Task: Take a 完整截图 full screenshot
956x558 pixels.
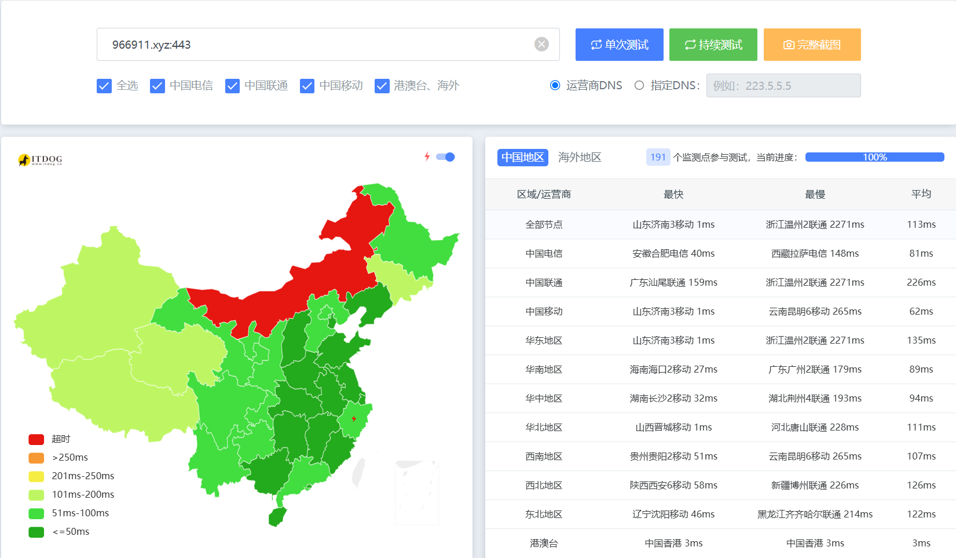Action: [812, 45]
